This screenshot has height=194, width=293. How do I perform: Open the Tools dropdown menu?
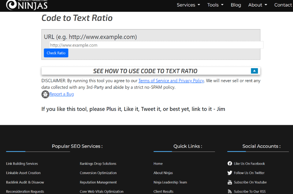(x=215, y=5)
